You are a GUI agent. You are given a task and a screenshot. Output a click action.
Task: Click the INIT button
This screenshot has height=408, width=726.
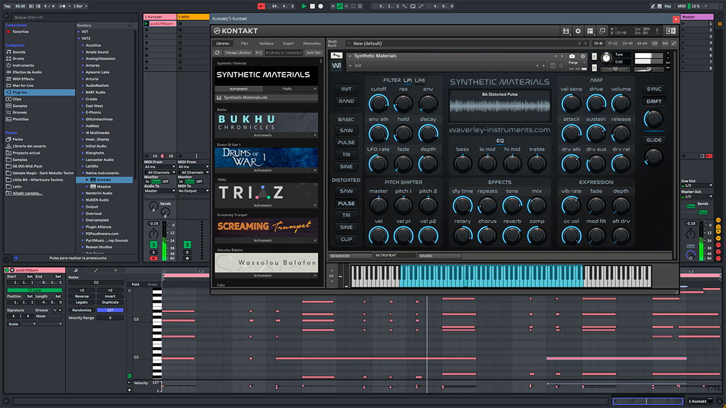point(346,89)
